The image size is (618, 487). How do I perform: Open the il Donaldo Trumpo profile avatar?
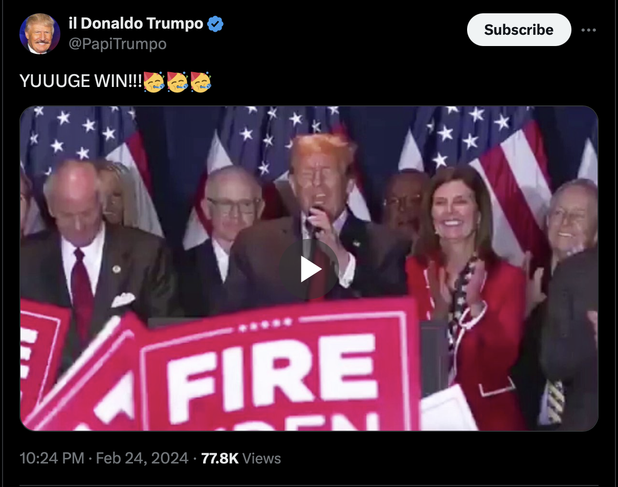click(39, 34)
